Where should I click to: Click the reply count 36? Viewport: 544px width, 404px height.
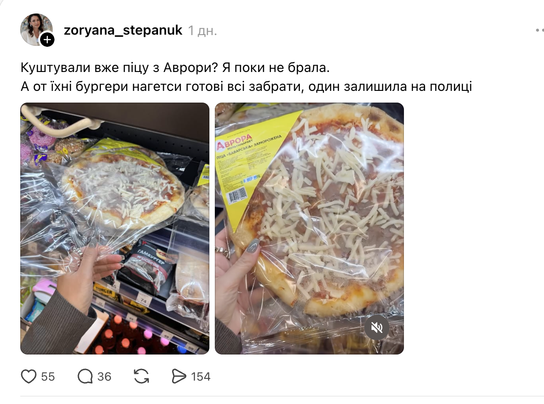(104, 377)
